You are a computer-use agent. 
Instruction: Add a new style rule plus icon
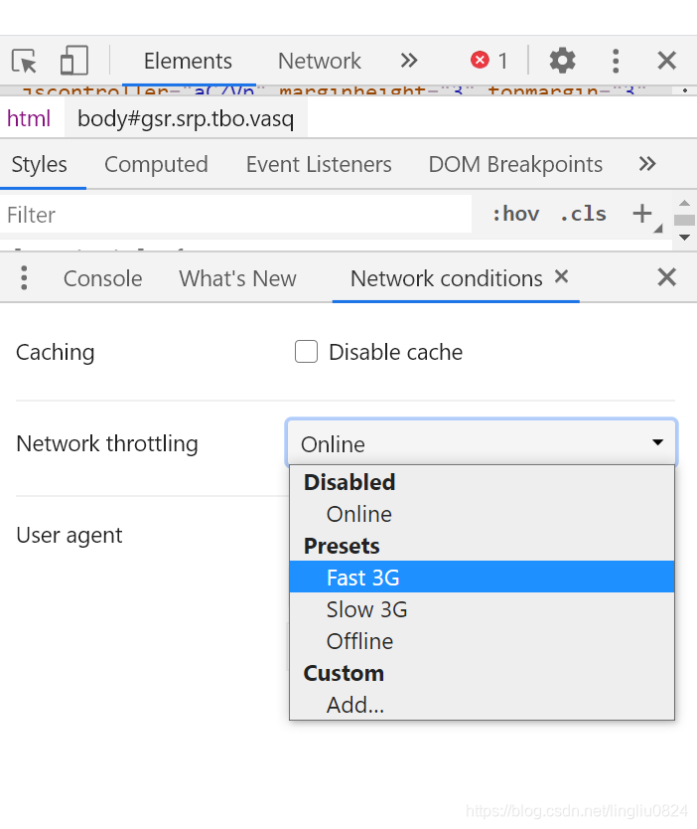[642, 214]
